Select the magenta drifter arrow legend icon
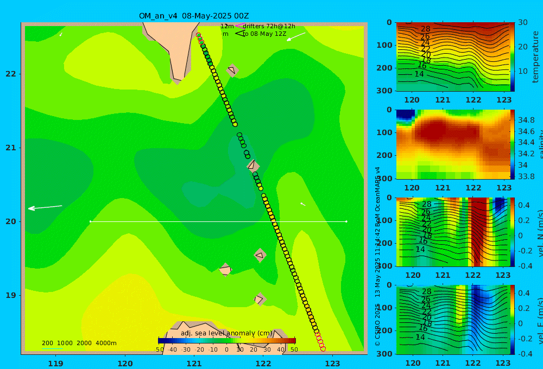The image size is (543, 369). click(239, 26)
